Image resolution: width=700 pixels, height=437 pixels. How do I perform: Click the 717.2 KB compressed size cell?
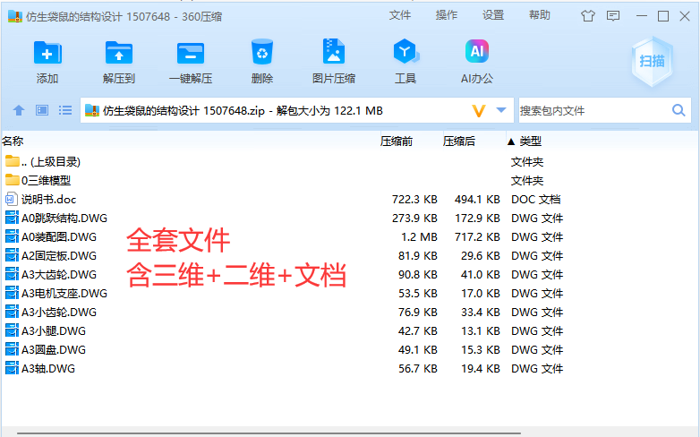477,236
